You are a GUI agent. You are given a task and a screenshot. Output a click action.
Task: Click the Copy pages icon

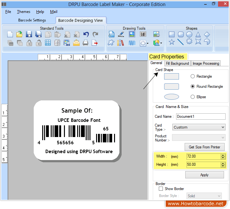pos(48,34)
